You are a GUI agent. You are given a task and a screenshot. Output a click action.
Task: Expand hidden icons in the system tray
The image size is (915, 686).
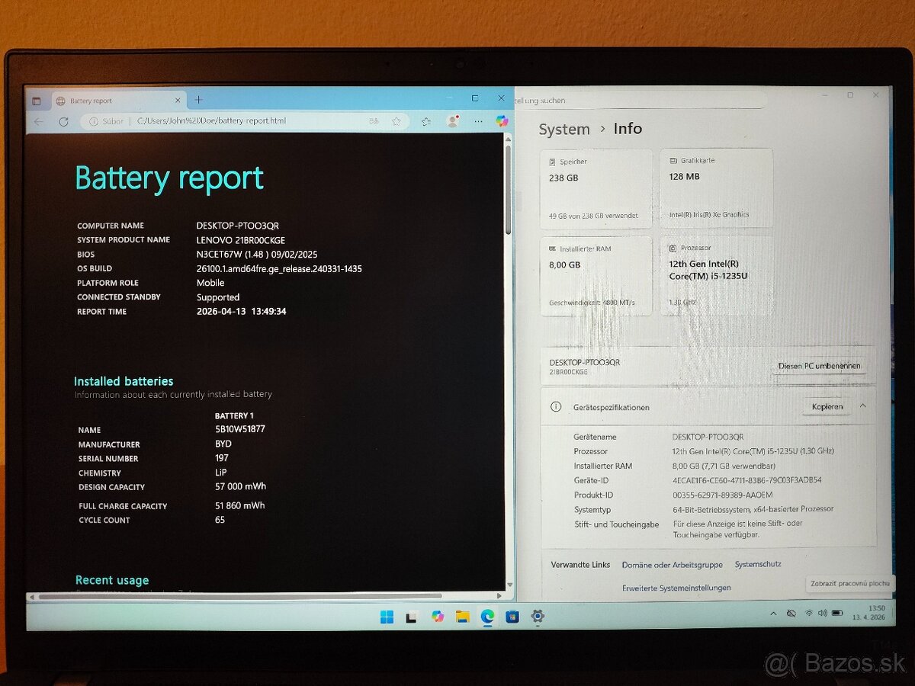775,614
